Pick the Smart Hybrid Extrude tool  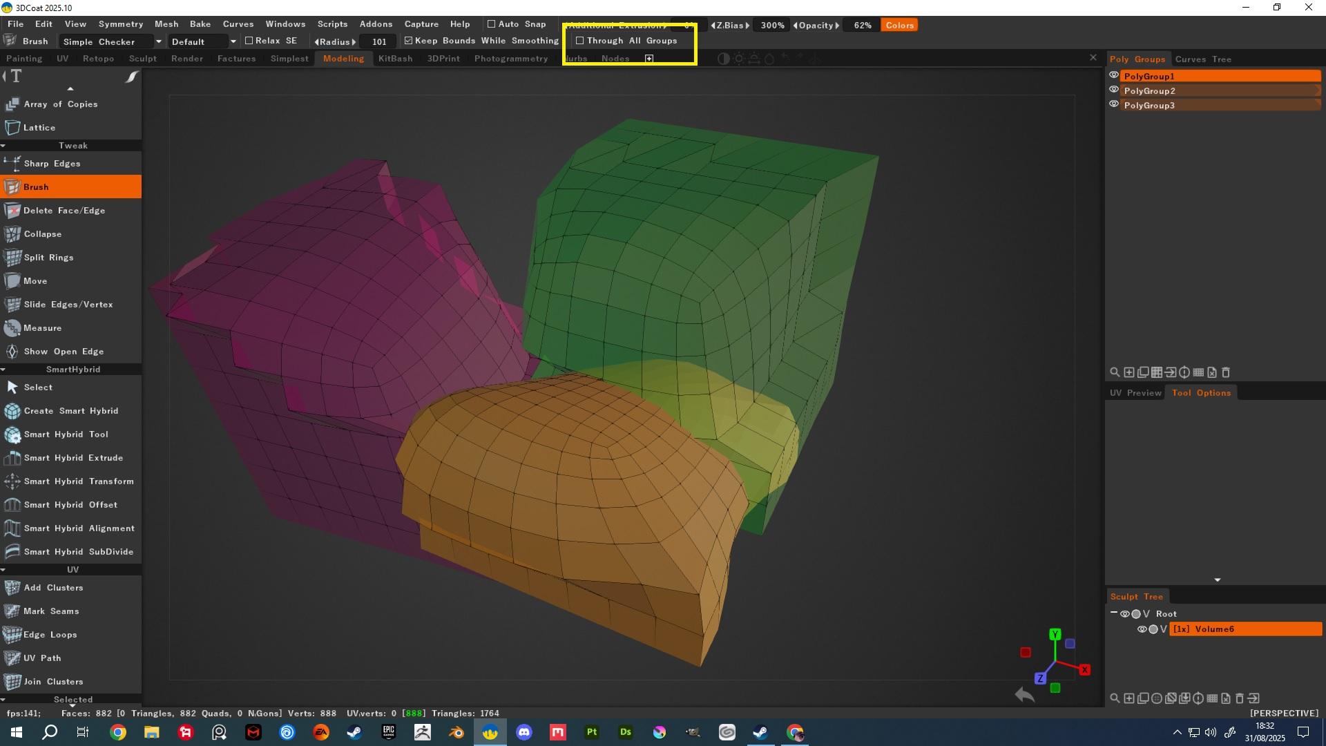tap(73, 458)
